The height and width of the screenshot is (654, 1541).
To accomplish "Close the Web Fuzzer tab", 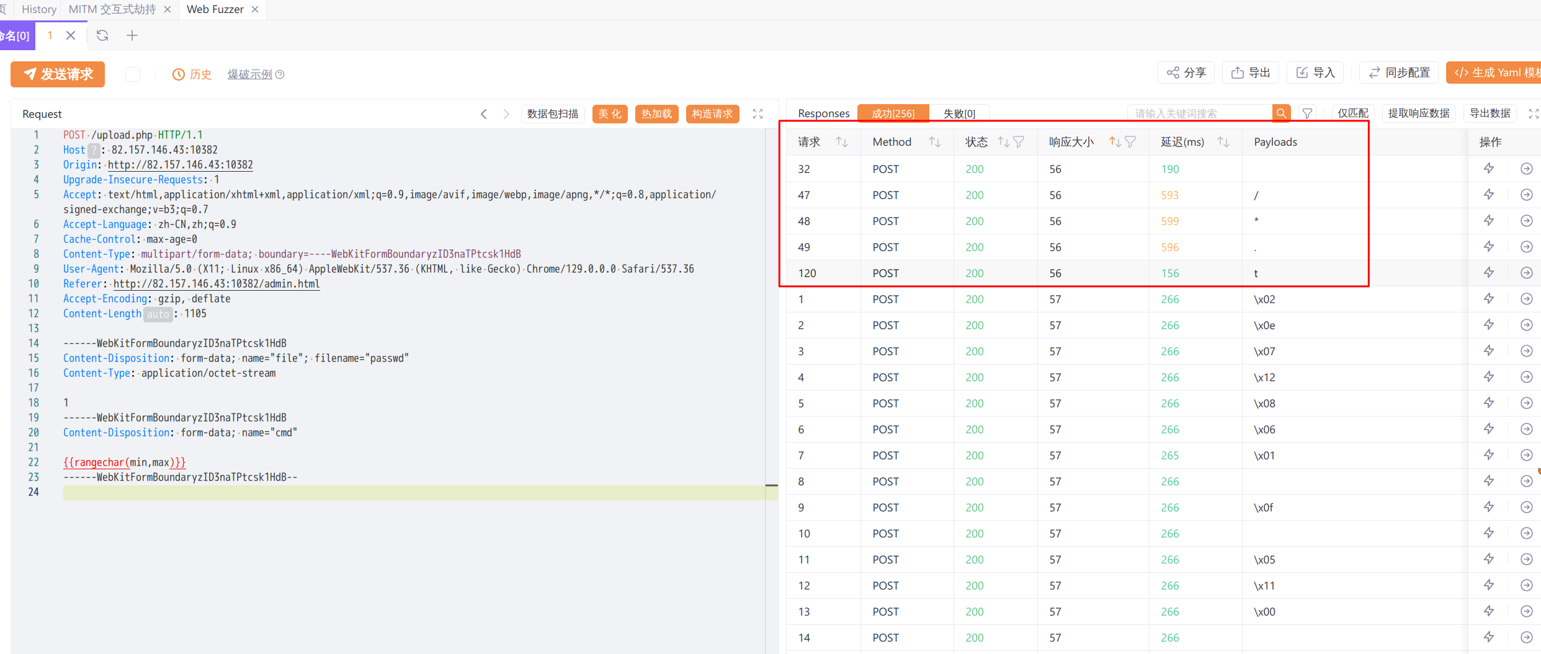I will 255,9.
